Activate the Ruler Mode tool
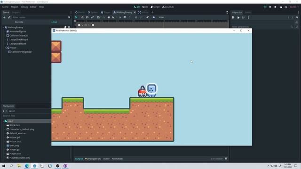Viewport: 301px width, 169px height. point(113,17)
